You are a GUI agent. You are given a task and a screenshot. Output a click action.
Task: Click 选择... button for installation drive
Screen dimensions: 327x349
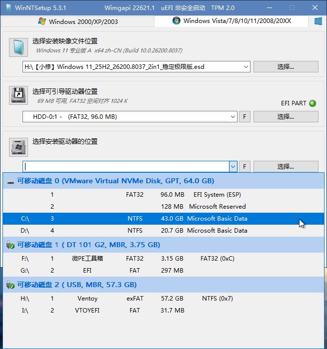(x=286, y=166)
